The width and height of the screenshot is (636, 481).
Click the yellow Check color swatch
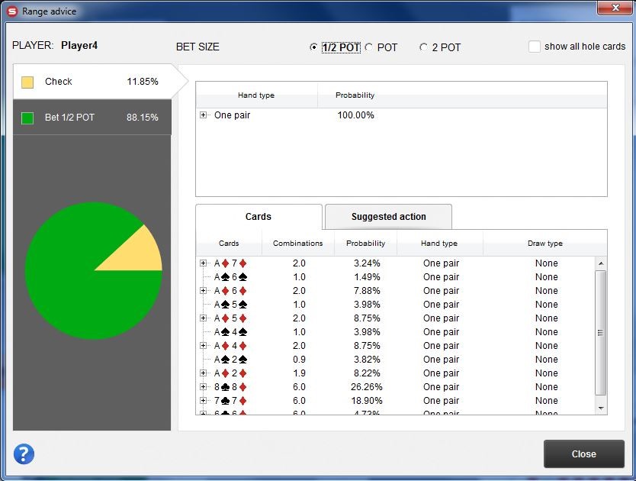(27, 82)
